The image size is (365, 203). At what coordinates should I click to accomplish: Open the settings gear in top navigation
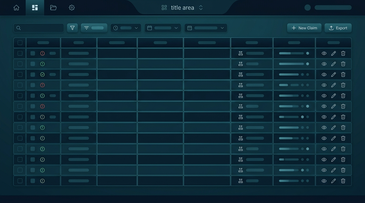pos(72,8)
